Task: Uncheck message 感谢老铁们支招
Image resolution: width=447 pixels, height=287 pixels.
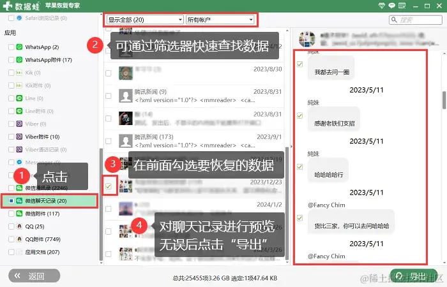Action: (x=299, y=115)
